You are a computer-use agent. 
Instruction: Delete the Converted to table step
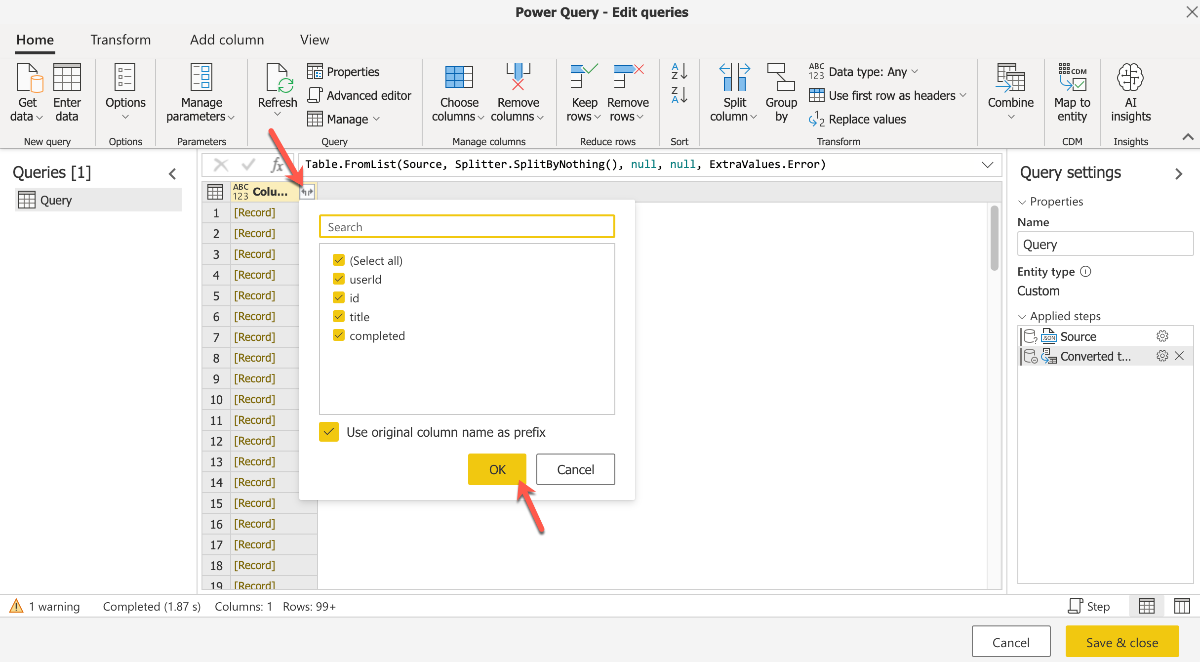click(x=1179, y=356)
